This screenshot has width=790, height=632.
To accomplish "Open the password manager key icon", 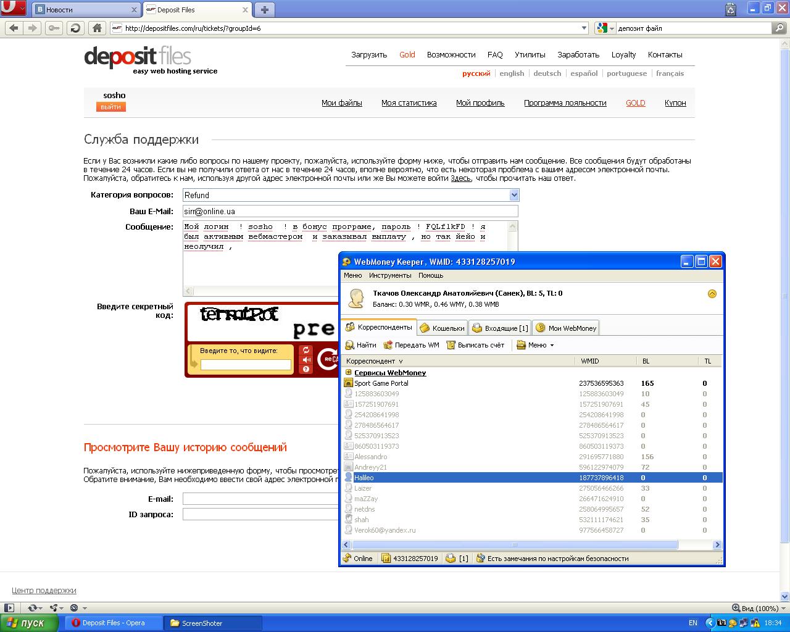I will tap(54, 28).
